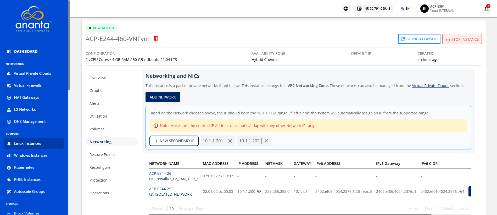The width and height of the screenshot is (497, 215).
Task: Switch to the Overview tab
Action: point(98,78)
